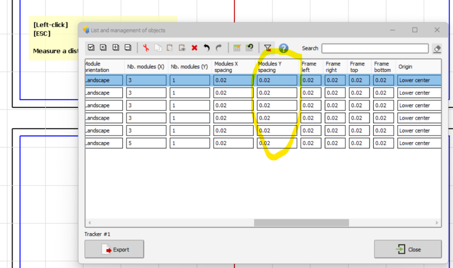
Task: Select the Origin cell in the first row
Action: click(419, 80)
